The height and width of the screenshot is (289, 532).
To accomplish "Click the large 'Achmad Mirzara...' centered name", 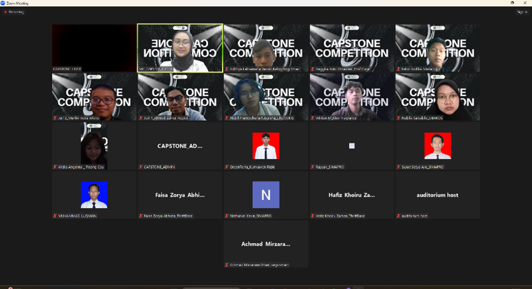I will click(x=266, y=244).
